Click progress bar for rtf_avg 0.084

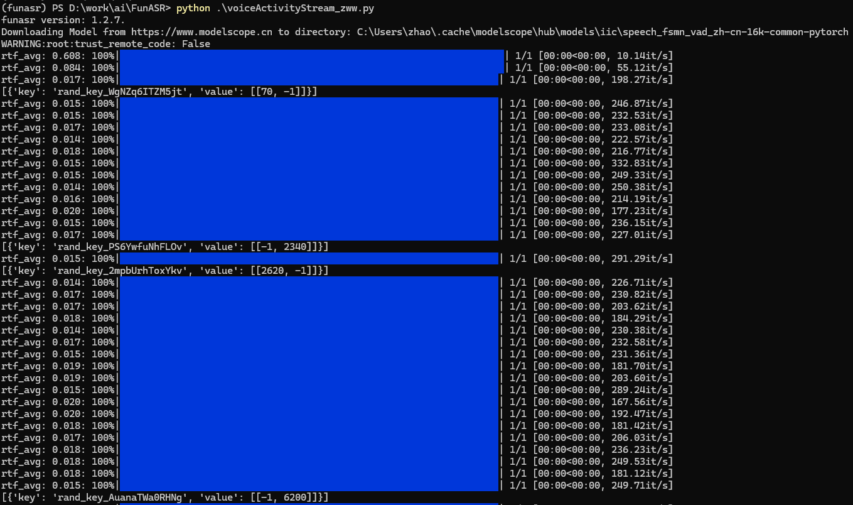311,68
